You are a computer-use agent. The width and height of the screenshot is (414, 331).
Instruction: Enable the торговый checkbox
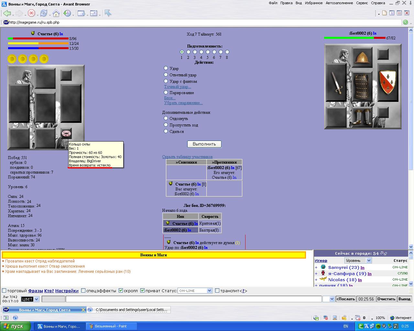(4, 291)
